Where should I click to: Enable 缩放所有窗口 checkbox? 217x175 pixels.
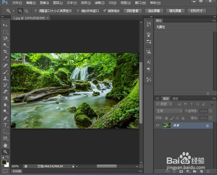click(x=78, y=11)
